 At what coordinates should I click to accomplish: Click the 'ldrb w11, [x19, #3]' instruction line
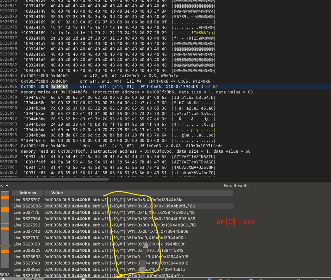pyautogui.click(x=122, y=146)
